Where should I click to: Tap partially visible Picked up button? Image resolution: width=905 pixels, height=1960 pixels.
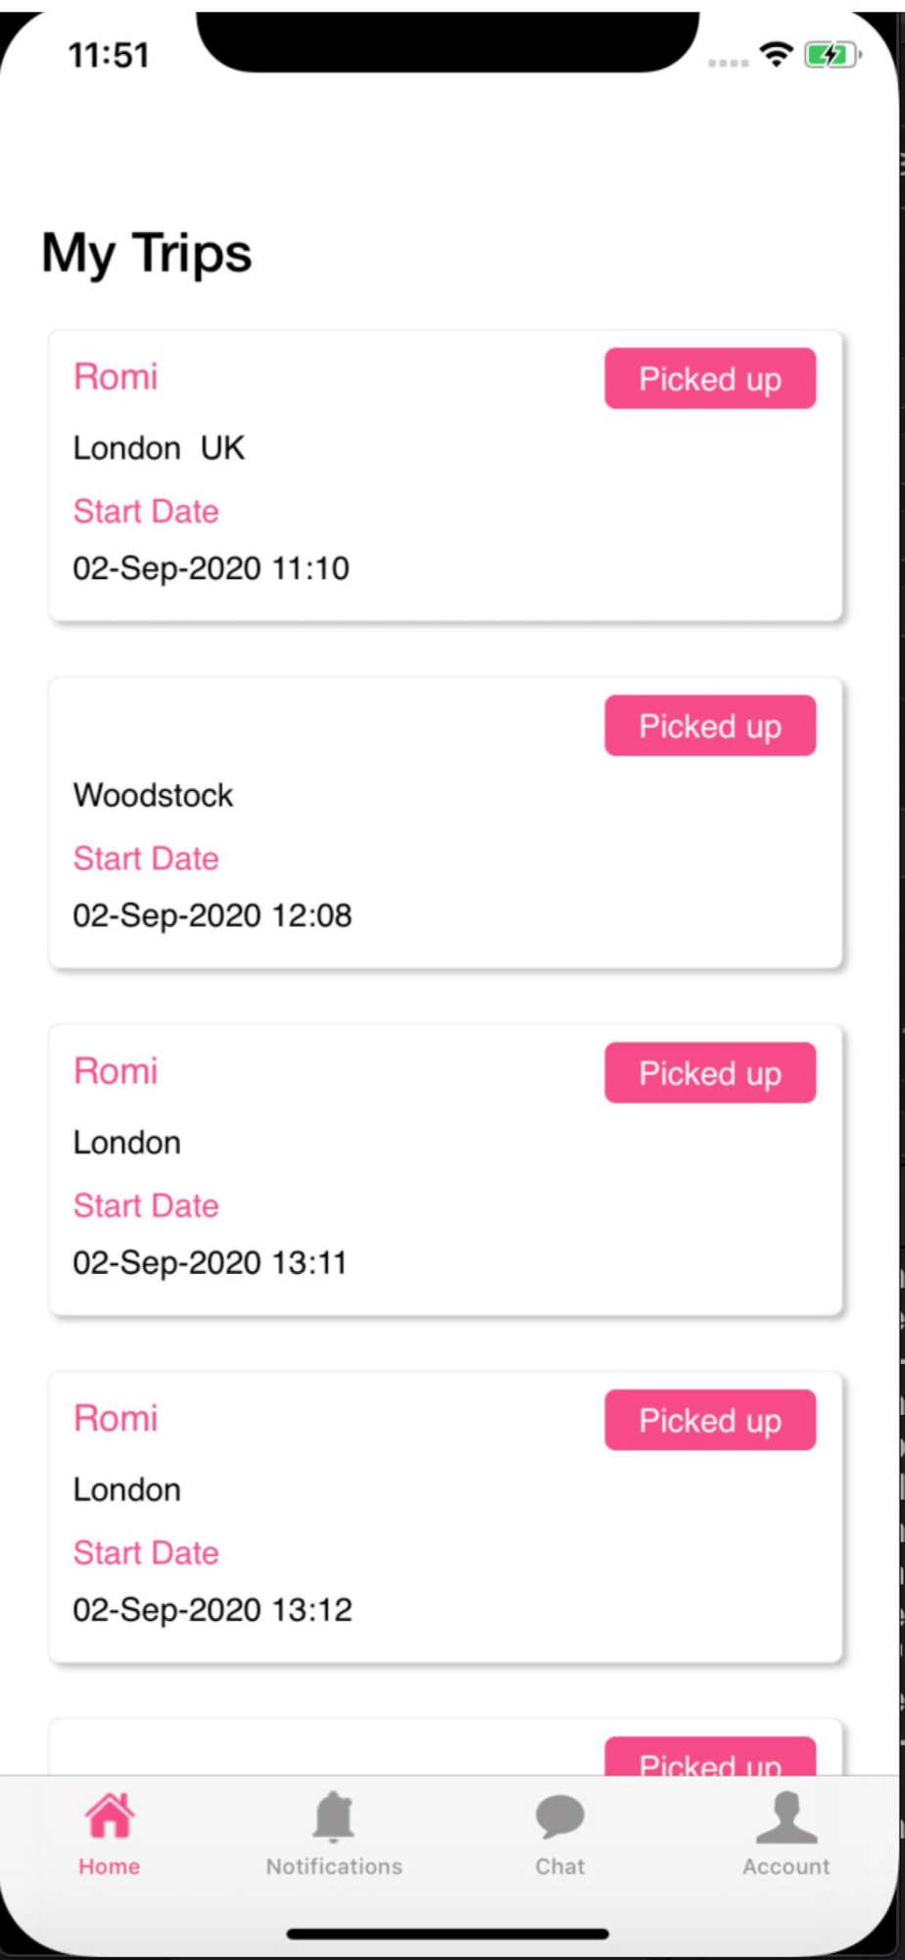point(710,1756)
